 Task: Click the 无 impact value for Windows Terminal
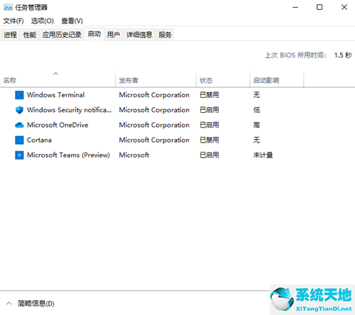256,95
